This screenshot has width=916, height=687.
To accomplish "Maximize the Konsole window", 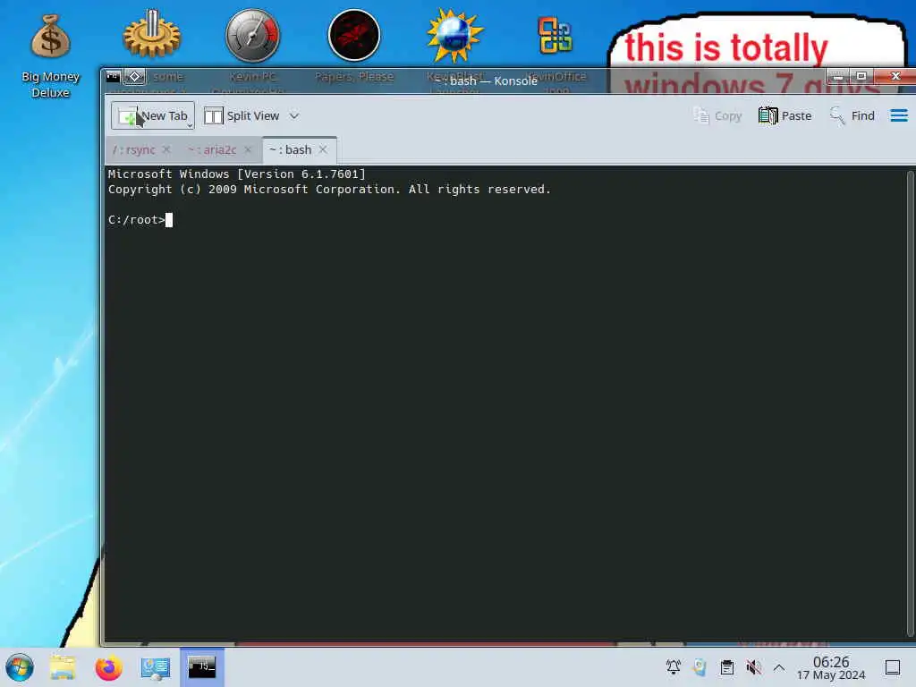I will [861, 77].
